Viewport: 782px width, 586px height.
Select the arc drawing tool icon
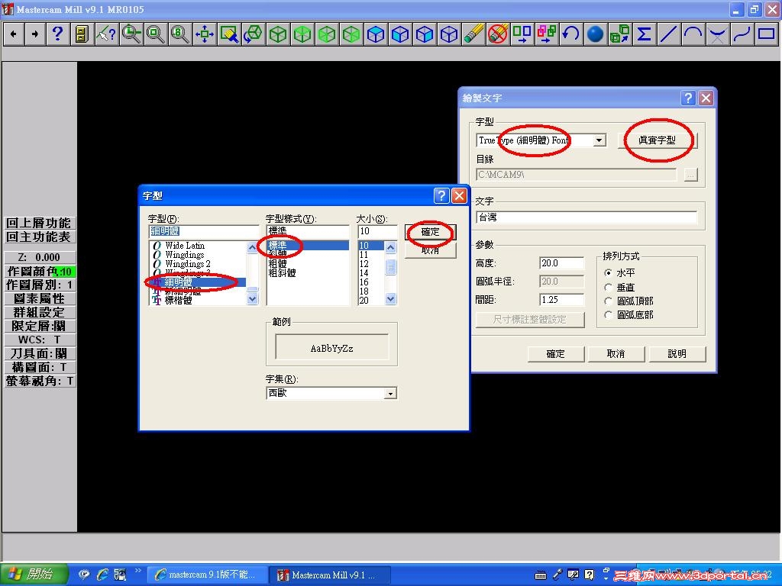coord(693,34)
